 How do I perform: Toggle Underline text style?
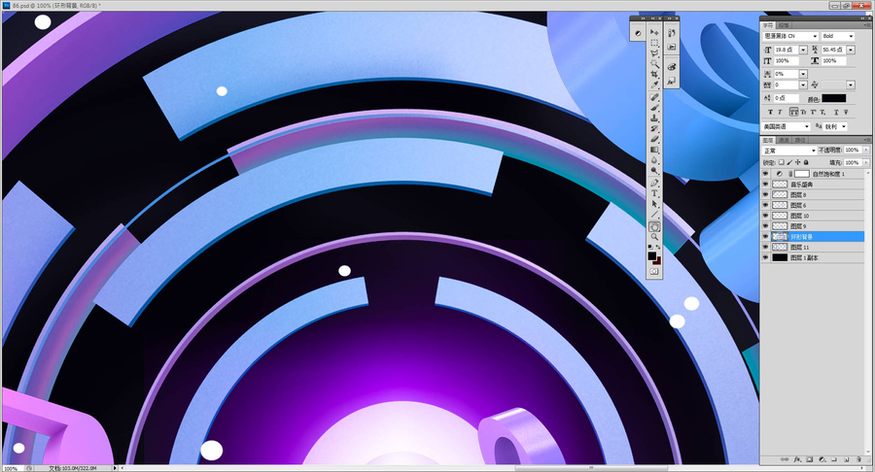tap(836, 112)
